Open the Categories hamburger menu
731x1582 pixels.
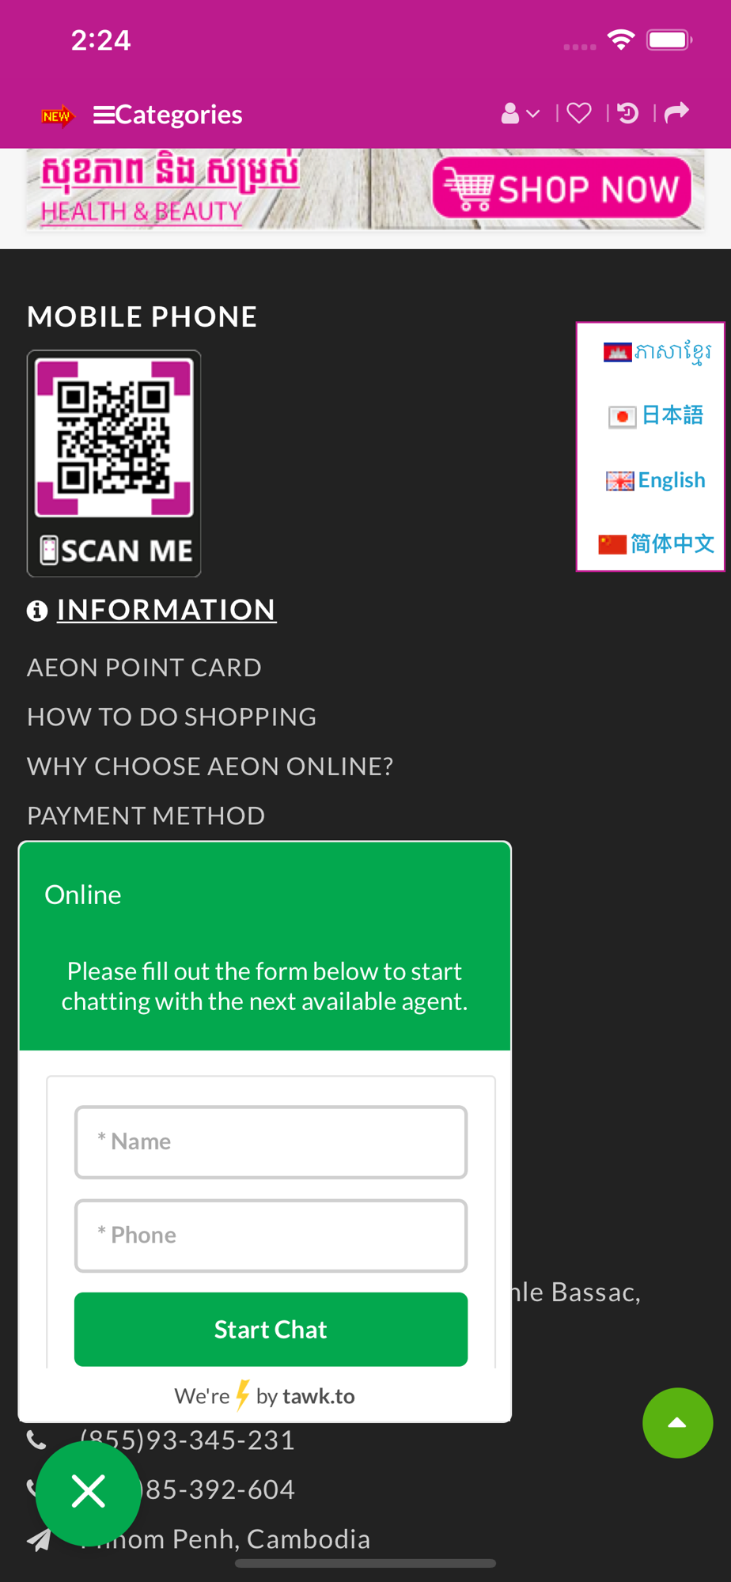pyautogui.click(x=168, y=115)
